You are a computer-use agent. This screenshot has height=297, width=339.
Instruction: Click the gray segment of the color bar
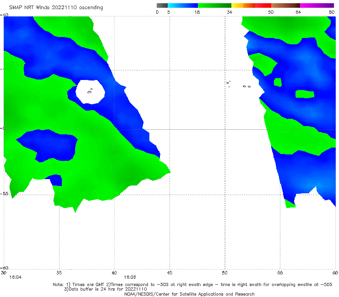point(162,5)
